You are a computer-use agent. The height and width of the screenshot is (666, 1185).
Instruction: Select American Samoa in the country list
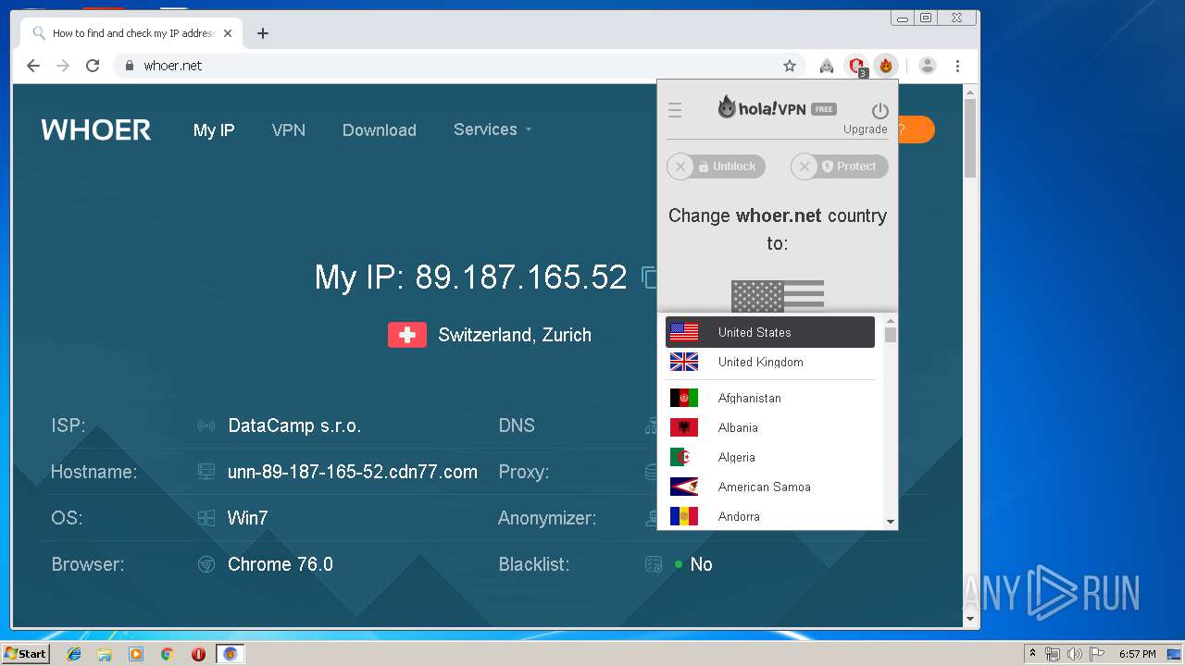(770, 487)
